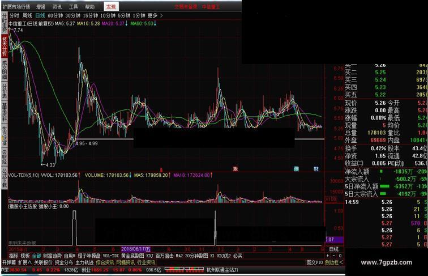The width and height of the screenshot is (428, 276).
Task: Switch to the 10分钟 period
Action: (108, 15)
